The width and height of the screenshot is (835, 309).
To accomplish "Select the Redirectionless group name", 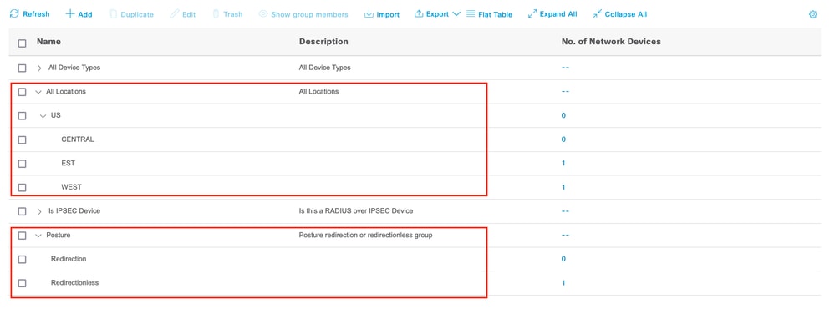I will click(x=75, y=283).
